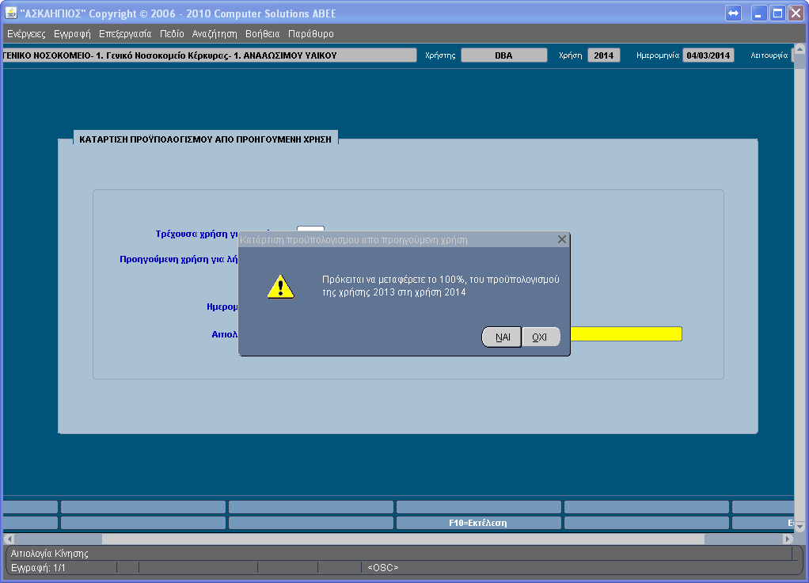The height and width of the screenshot is (583, 809).
Task: Maximize the ΑΣΚΛΗΠΙΟΣ window
Action: click(x=777, y=13)
